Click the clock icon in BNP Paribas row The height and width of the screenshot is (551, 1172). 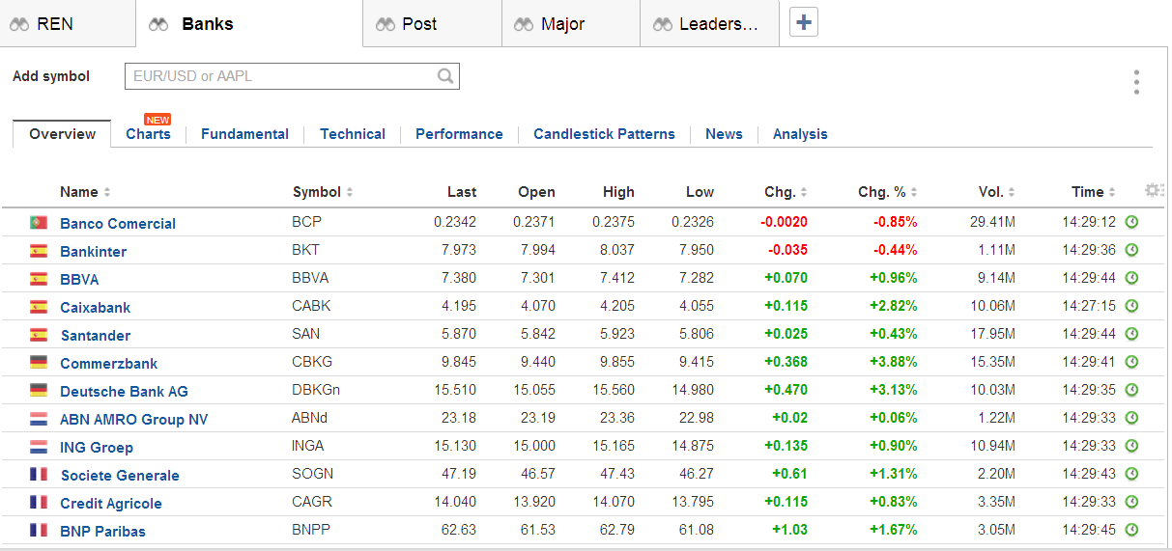click(1132, 530)
